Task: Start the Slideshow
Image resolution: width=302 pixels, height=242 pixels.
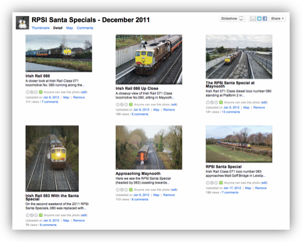Action: coord(232,18)
